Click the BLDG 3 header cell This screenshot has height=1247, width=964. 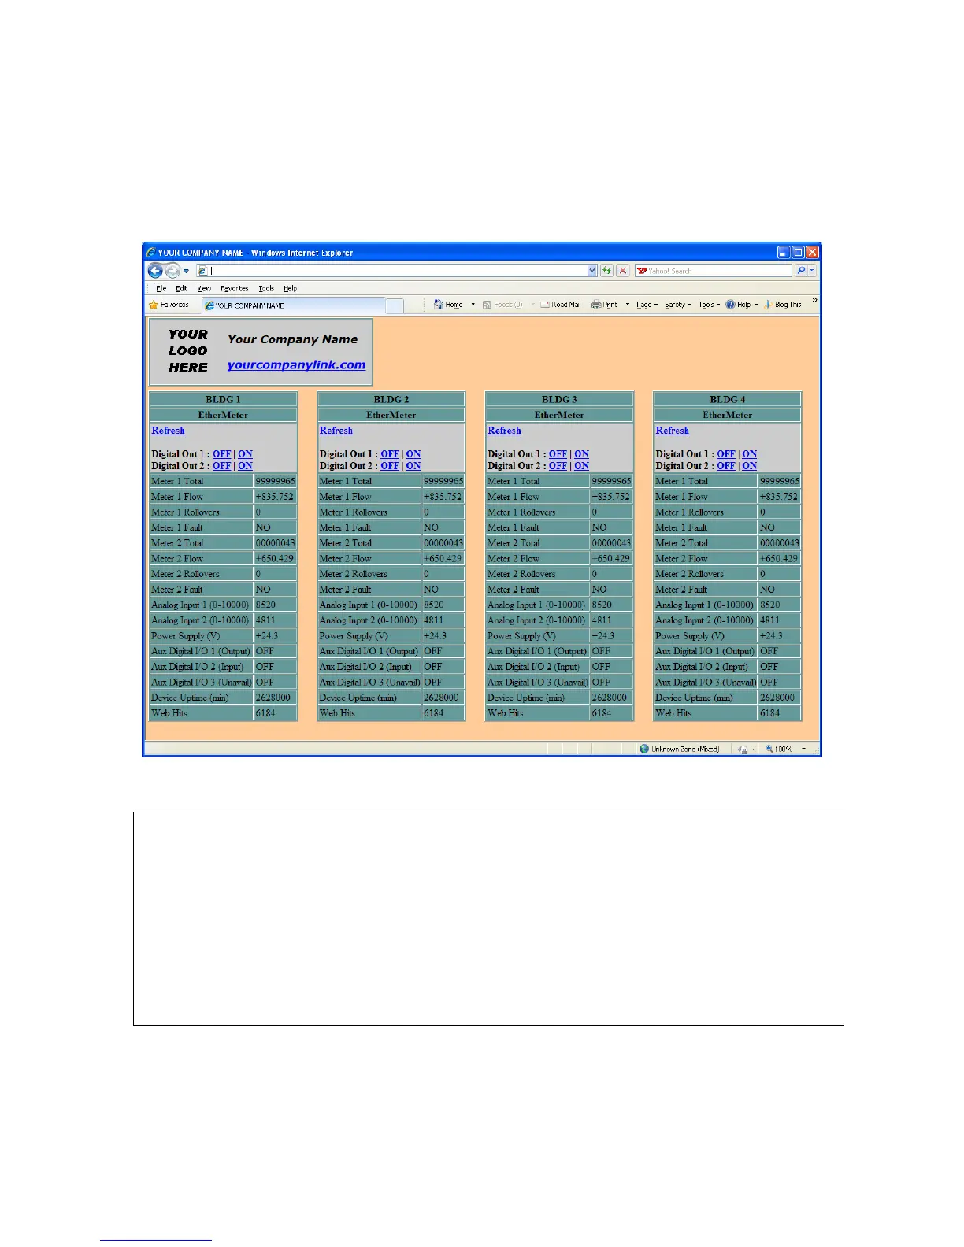point(559,399)
